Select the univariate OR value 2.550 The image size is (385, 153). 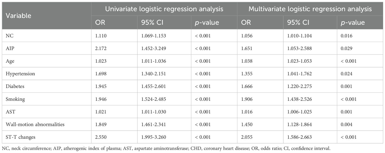(x=101, y=137)
